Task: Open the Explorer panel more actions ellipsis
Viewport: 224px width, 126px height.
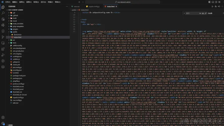Action: [x=67, y=7]
